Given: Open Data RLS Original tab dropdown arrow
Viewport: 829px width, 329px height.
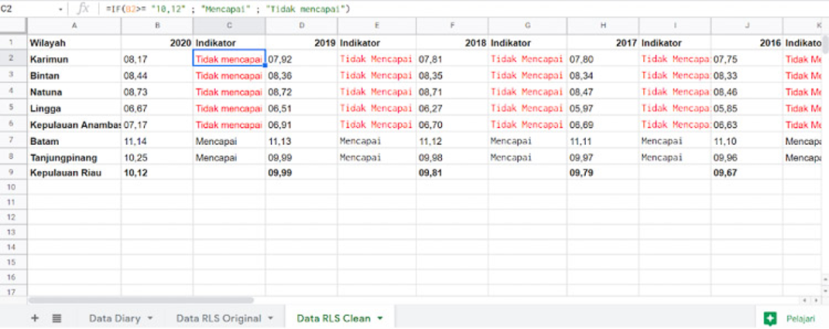Looking at the screenshot, I should 271,319.
